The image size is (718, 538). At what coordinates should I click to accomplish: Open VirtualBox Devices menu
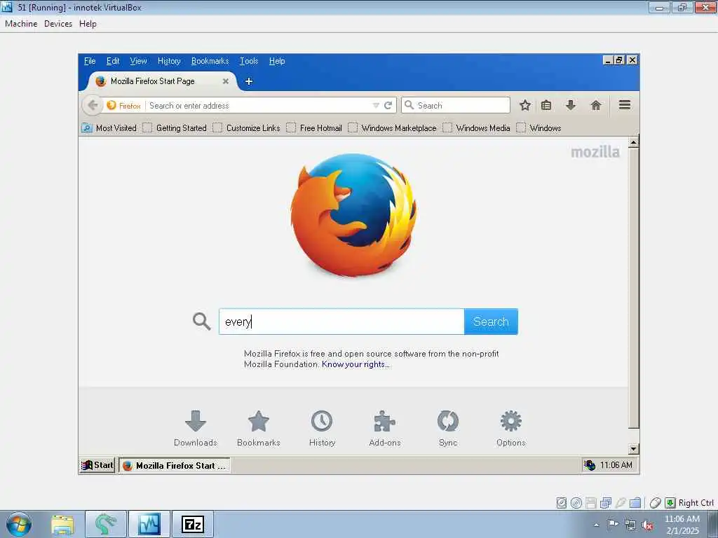(x=58, y=24)
